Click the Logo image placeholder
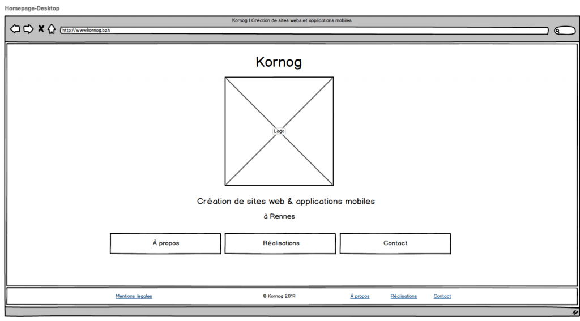Image resolution: width=580 pixels, height=321 pixels. pyautogui.click(x=279, y=131)
